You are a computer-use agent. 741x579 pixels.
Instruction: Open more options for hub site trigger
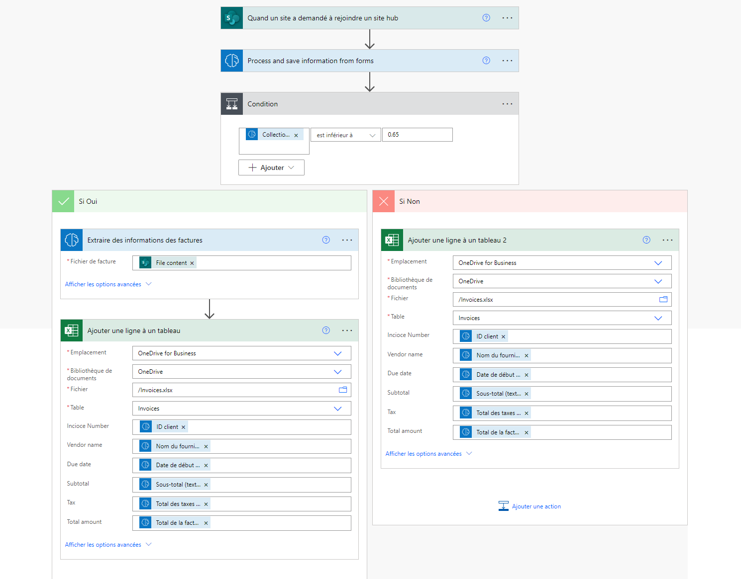point(507,18)
